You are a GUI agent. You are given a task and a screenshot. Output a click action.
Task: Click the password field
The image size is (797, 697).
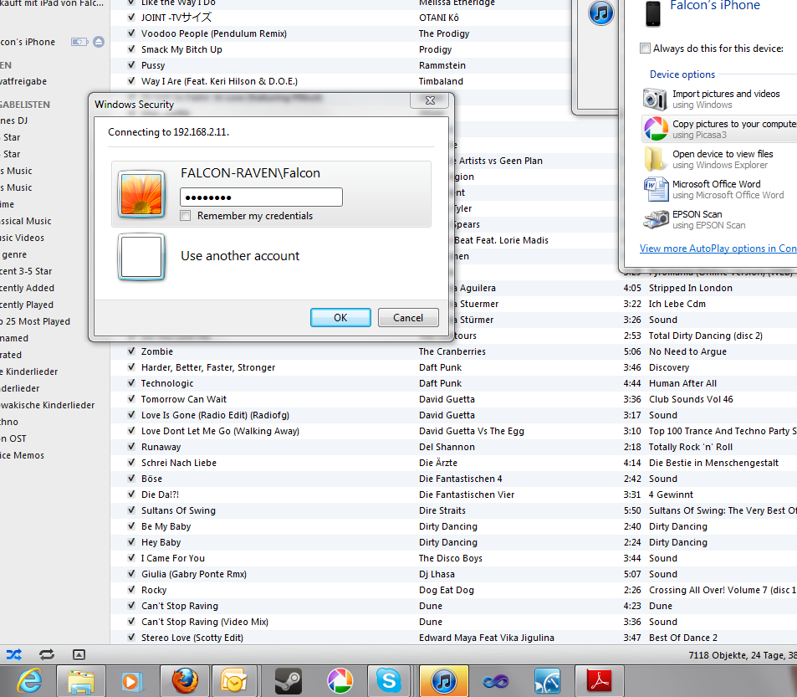coord(261,197)
